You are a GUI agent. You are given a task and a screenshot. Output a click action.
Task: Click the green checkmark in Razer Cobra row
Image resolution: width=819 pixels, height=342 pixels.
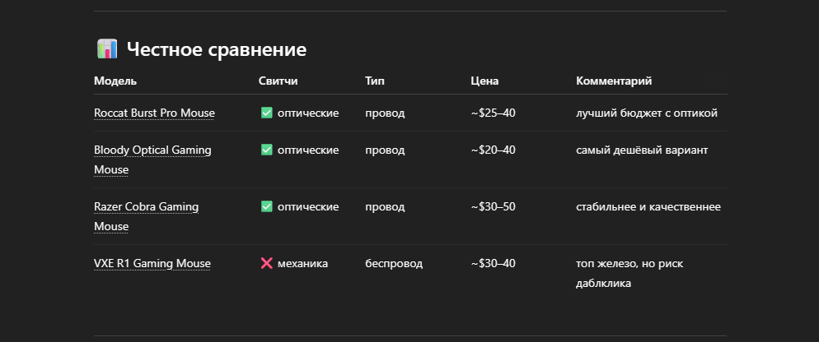pos(266,206)
